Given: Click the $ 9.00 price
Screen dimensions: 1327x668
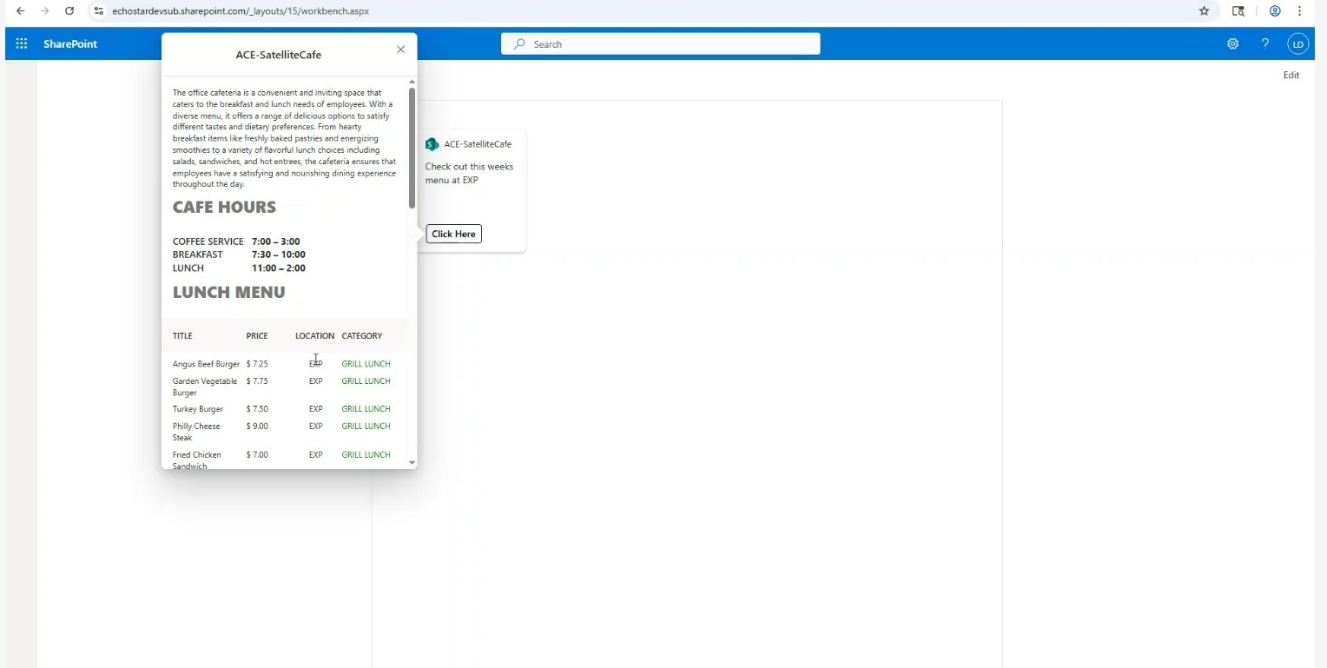Looking at the screenshot, I should pos(257,427).
